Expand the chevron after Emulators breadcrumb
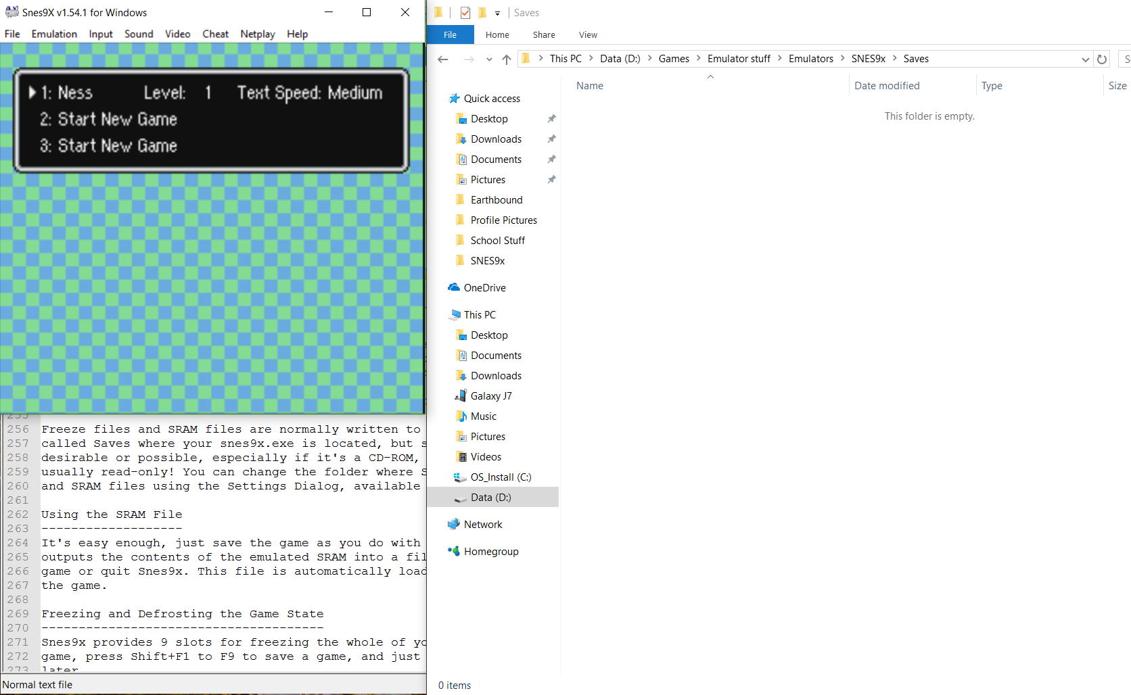Viewport: 1131px width, 695px height. [x=843, y=59]
